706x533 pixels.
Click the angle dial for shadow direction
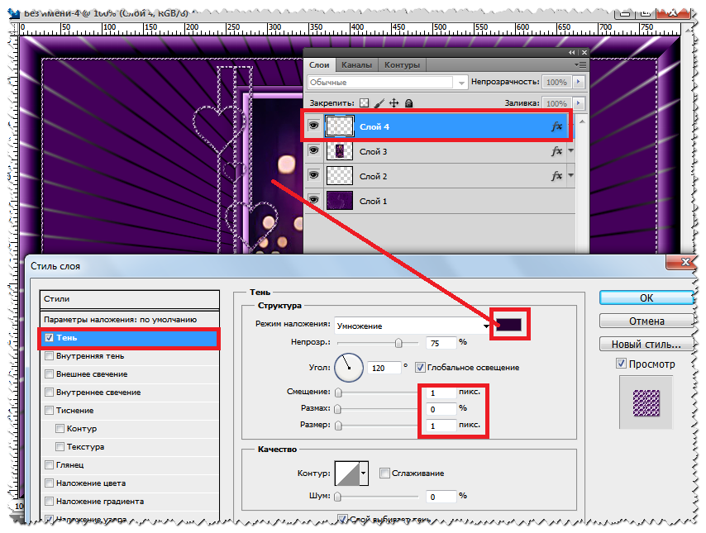[x=349, y=368]
